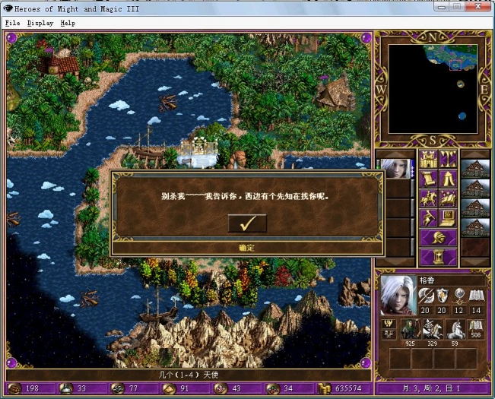This screenshot has height=399, width=495.
Task: Click town list scroll-down arrow
Action: [x=475, y=262]
